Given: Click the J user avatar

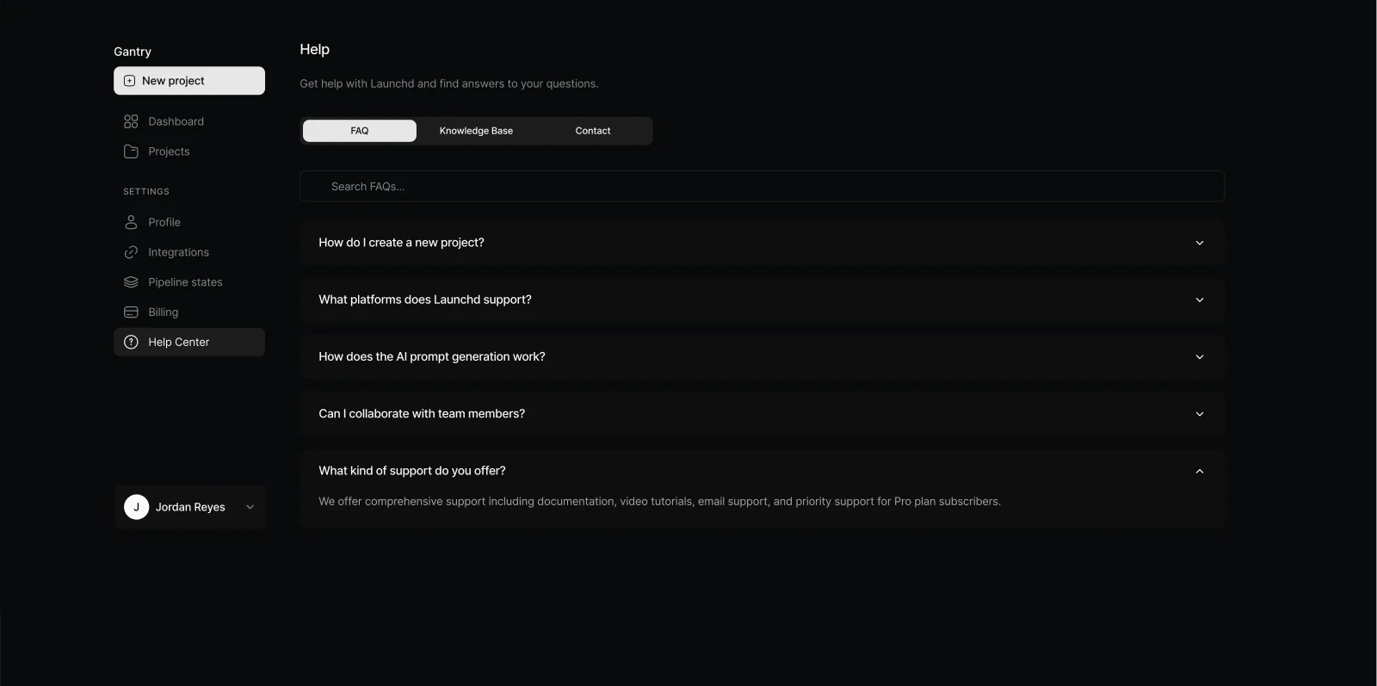Looking at the screenshot, I should pos(136,507).
